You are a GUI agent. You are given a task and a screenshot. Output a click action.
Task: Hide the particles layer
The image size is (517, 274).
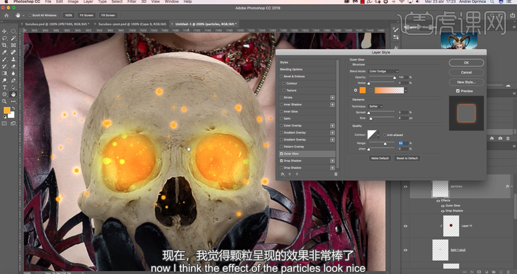(405, 186)
